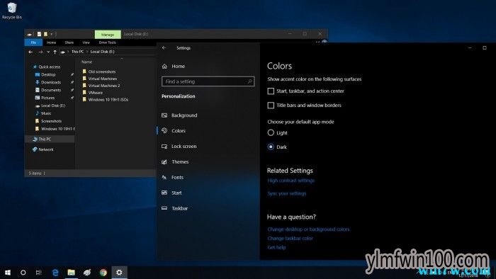The image size is (496, 279).
Task: Open Local Disk (E:) in navigation pane
Action: 50,106
